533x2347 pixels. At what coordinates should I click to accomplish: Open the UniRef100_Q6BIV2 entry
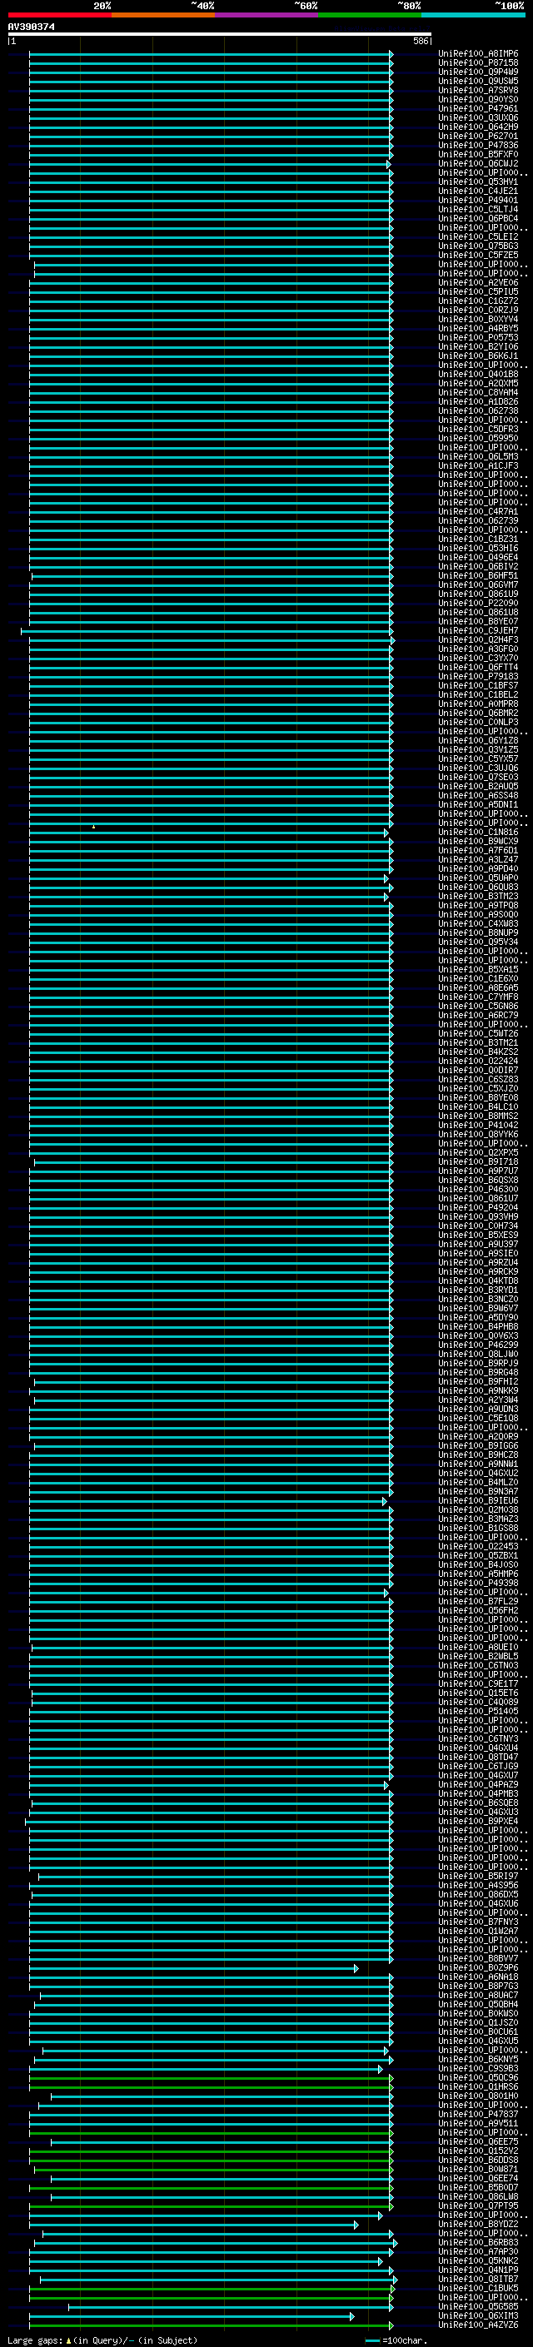(478, 567)
